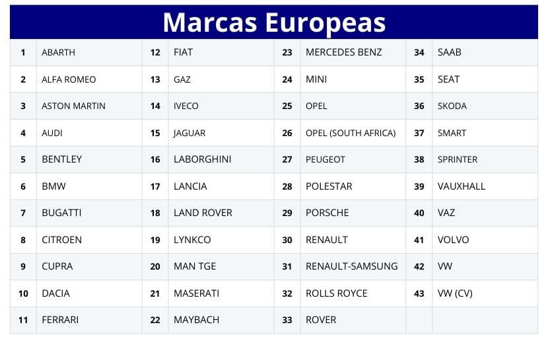Viewport: 548px width, 337px height.
Task: Click OPEL (SOUTH AFRICA) cell
Action: coord(351,133)
